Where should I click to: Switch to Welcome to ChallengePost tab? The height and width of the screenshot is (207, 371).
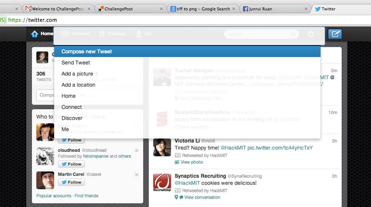tap(58, 9)
